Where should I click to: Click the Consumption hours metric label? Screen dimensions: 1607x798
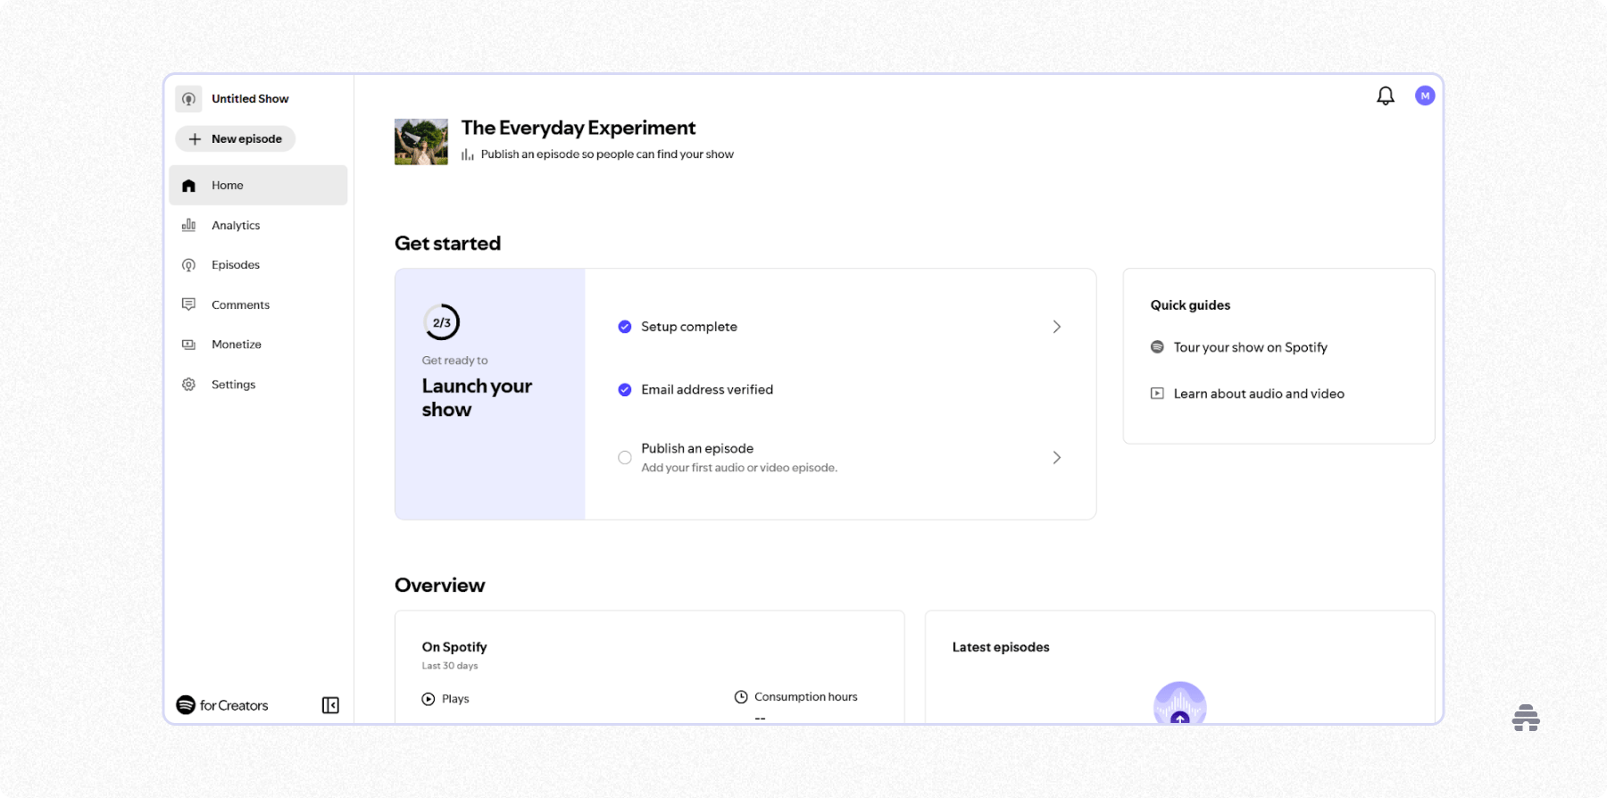806,697
